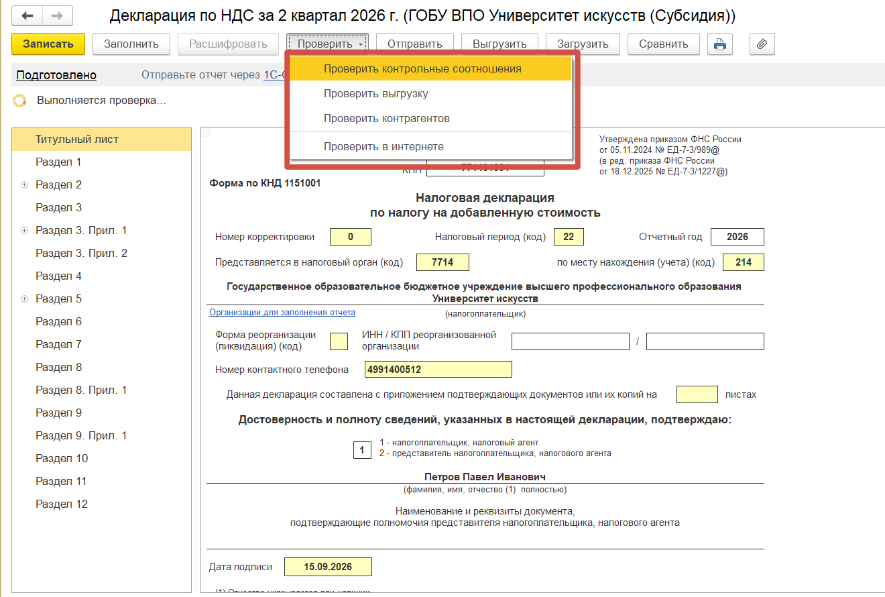Go forward using the right arrow

click(58, 15)
